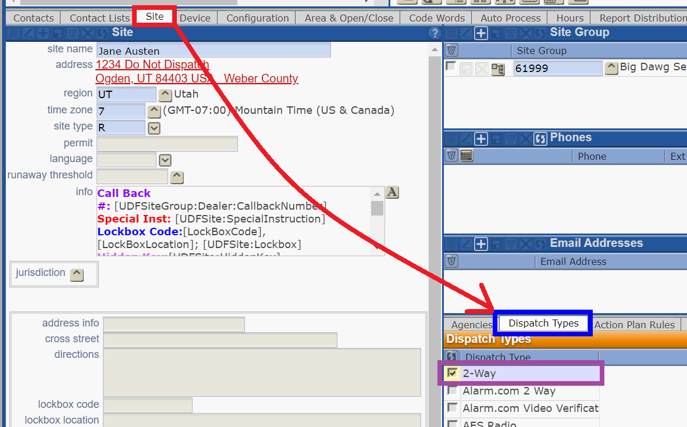Switch to the Configuration tab
687x427 pixels.
tap(257, 18)
